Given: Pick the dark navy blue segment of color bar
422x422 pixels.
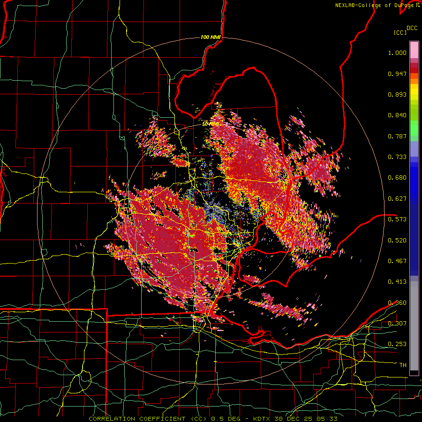Looking at the screenshot, I should tap(414, 240).
